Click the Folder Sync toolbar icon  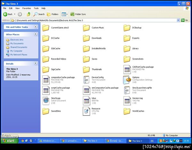click(x=78, y=14)
